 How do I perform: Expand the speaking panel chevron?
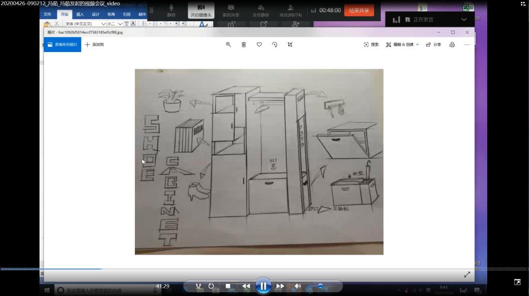463,20
